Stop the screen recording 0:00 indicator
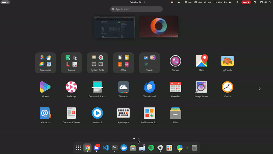 tap(246, 2)
